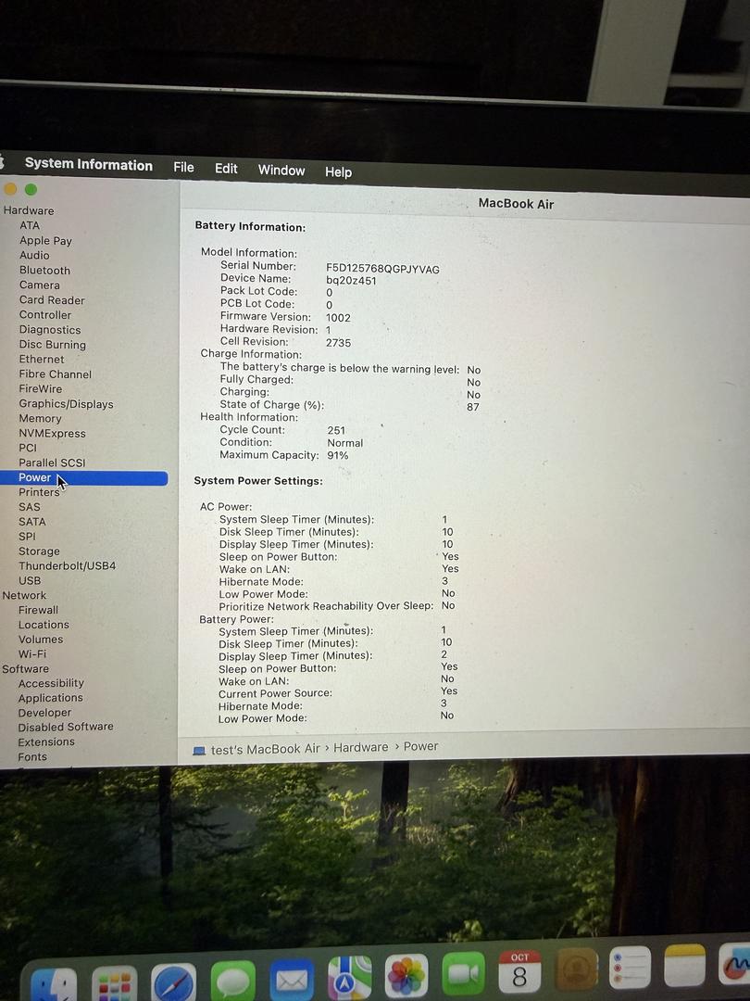Click test's MacBook Air in path bar
Viewport: 750px width, 1001px height.
point(266,750)
